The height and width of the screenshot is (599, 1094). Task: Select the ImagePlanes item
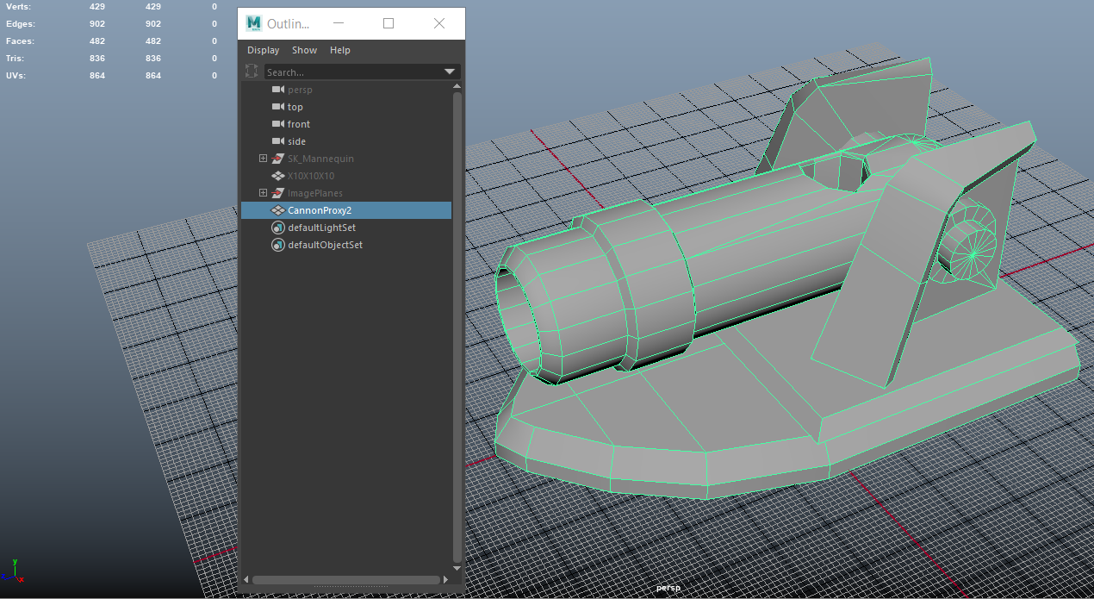pyautogui.click(x=315, y=193)
